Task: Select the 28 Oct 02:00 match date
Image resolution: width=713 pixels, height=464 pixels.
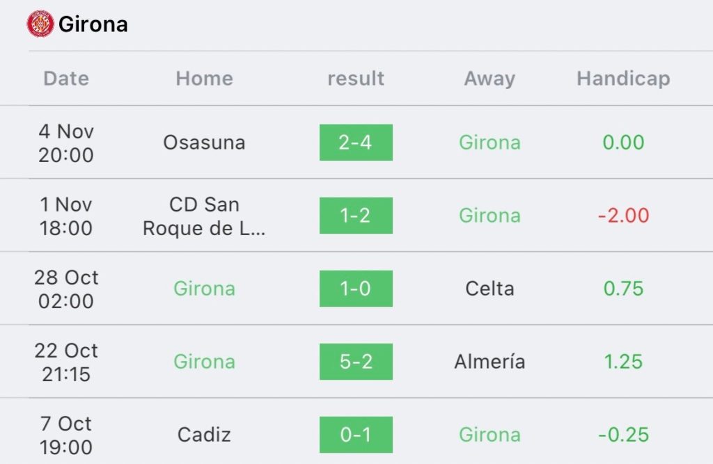Action: [66, 289]
